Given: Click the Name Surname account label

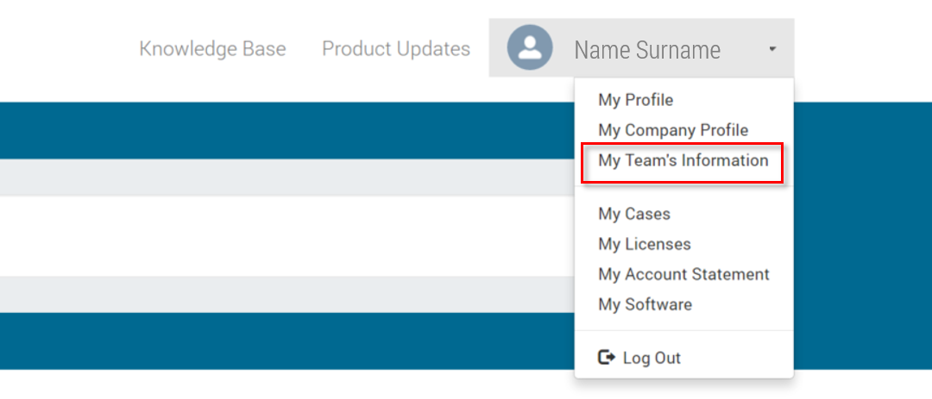Looking at the screenshot, I should click(647, 50).
